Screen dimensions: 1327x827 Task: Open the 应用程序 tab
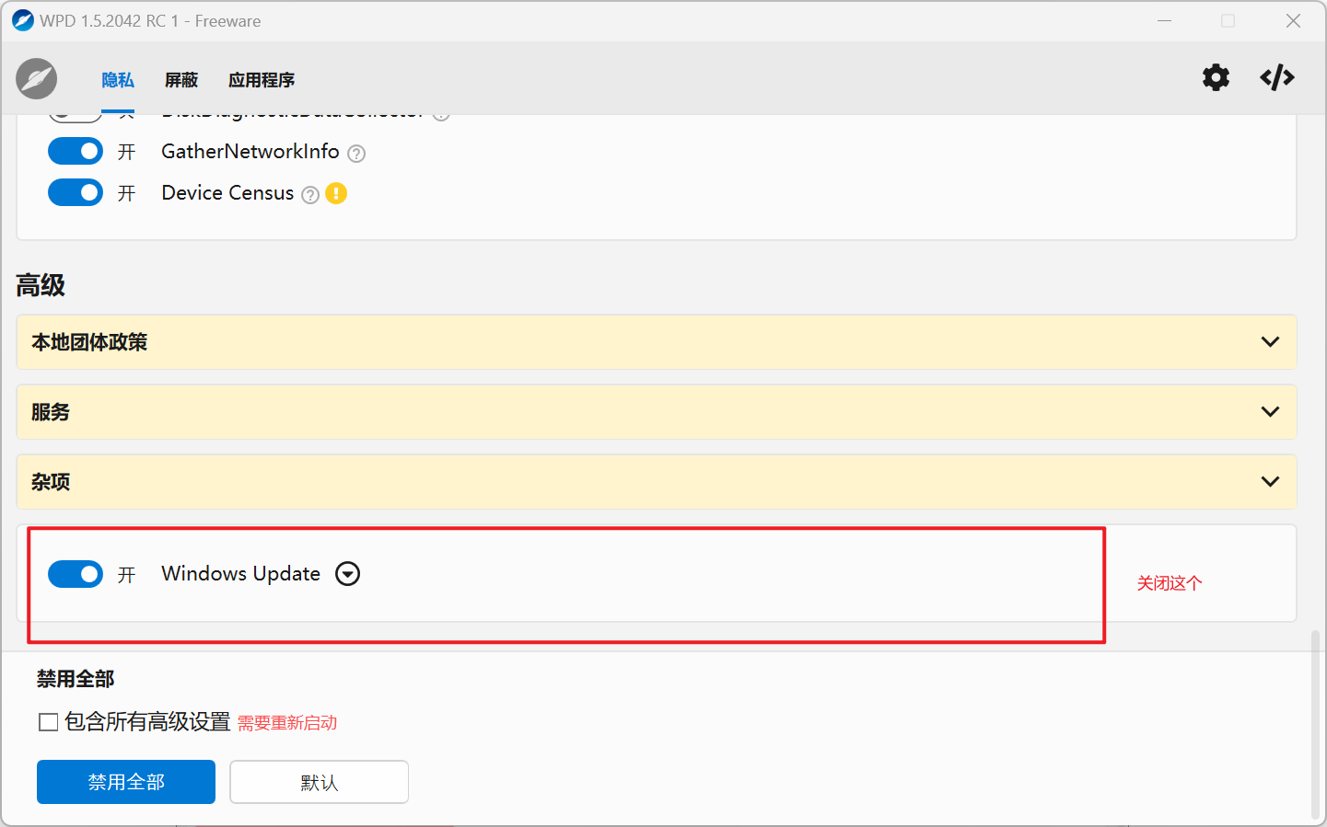pyautogui.click(x=262, y=80)
